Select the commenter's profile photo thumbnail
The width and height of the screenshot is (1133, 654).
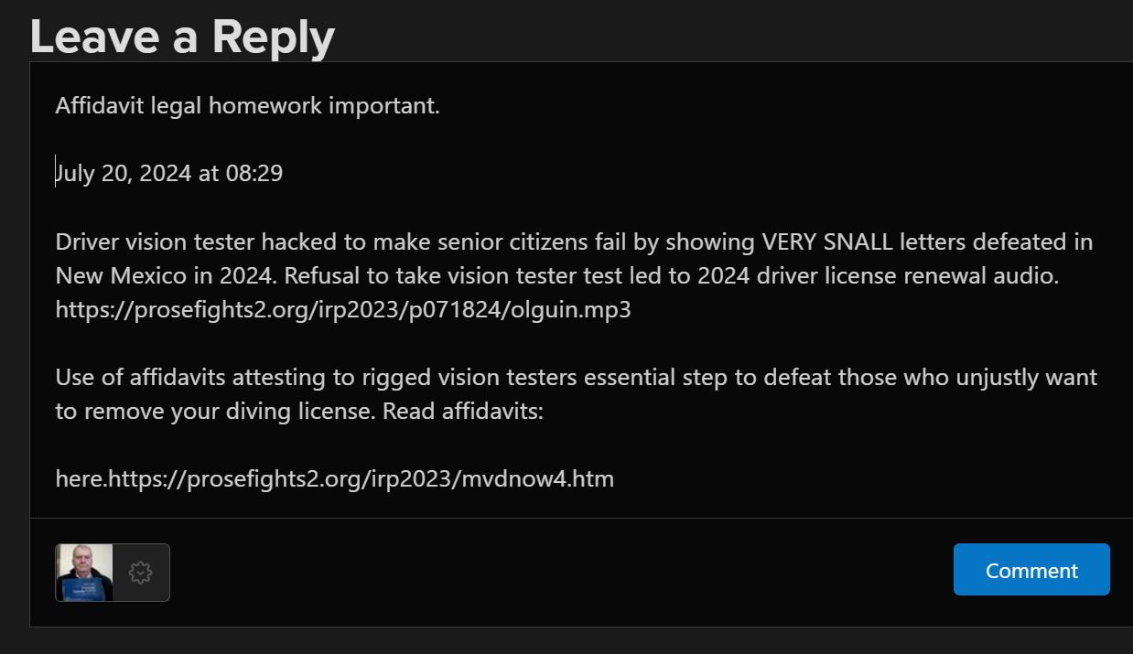[x=84, y=573]
